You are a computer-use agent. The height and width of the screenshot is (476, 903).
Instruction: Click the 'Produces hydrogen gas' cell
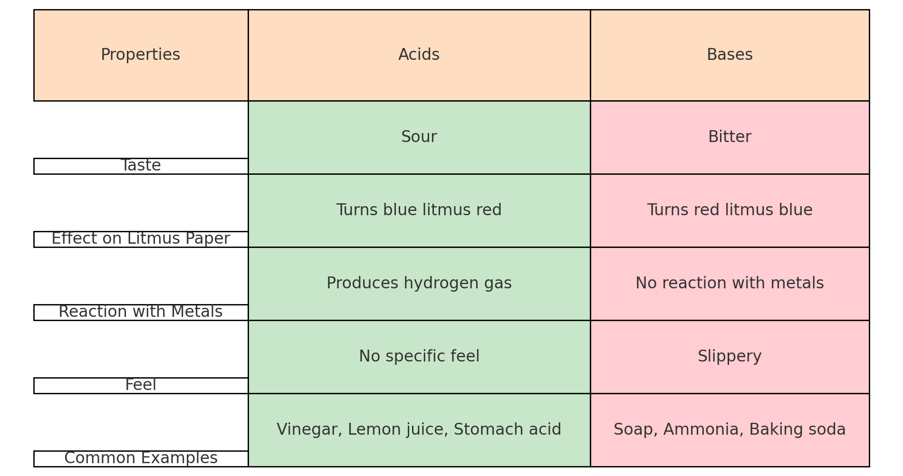coord(419,284)
